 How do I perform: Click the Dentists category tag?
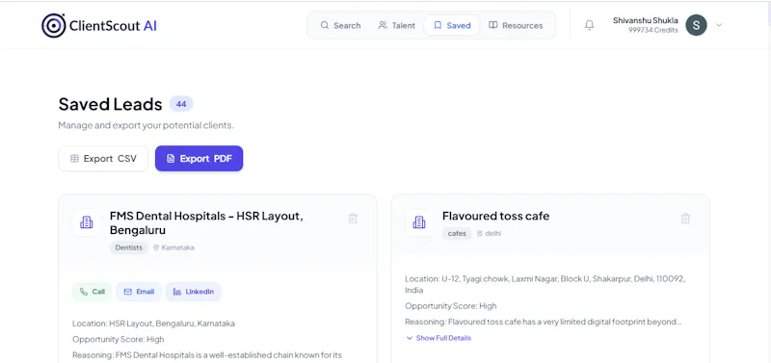click(x=129, y=247)
